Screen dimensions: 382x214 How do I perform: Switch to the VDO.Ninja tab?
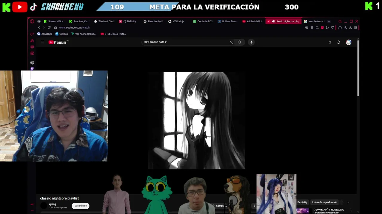click(178, 21)
